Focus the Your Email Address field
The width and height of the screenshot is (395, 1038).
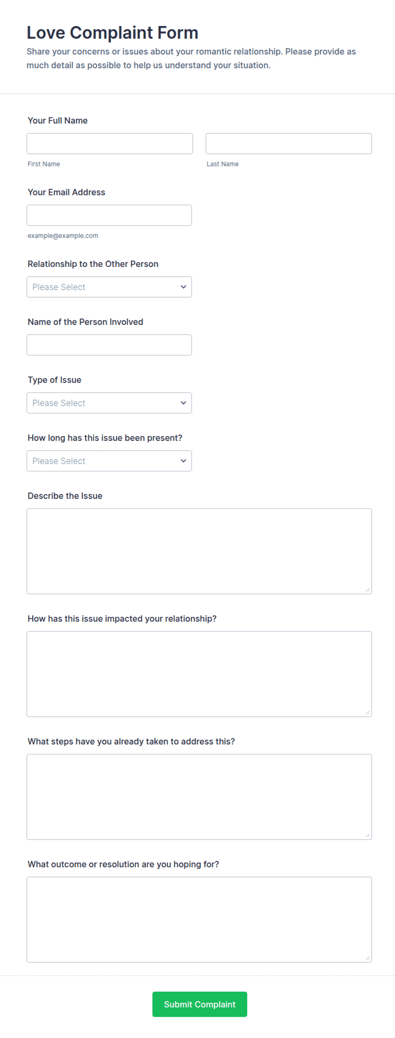[x=109, y=216]
